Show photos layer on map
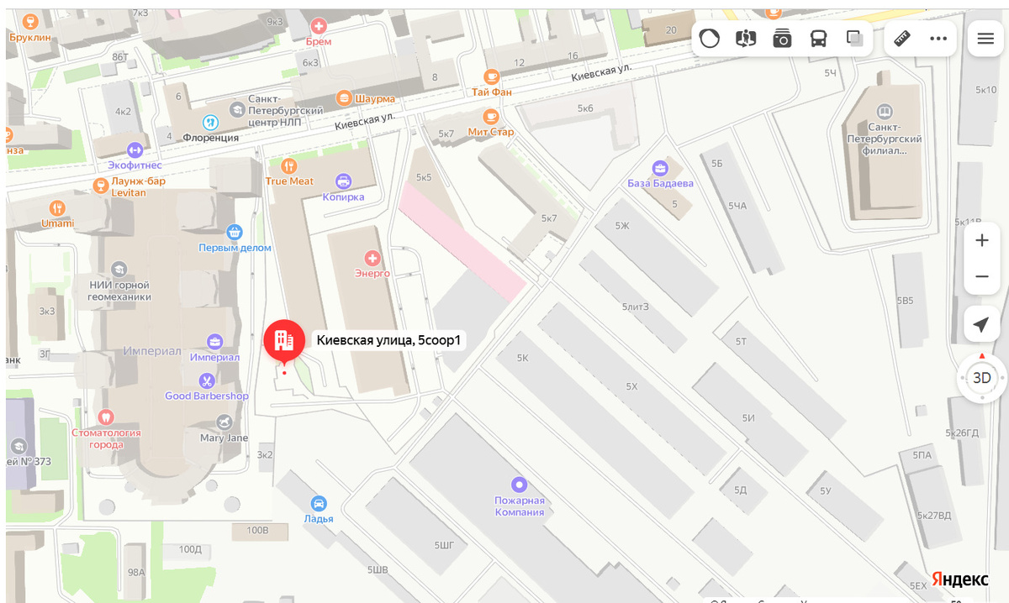The width and height of the screenshot is (1009, 603). click(x=782, y=39)
